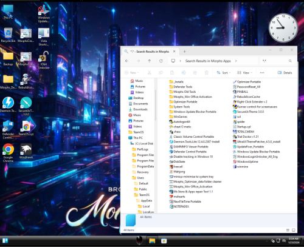
Task: Select PerfLogs folder in the tree
Action: [x=140, y=149]
